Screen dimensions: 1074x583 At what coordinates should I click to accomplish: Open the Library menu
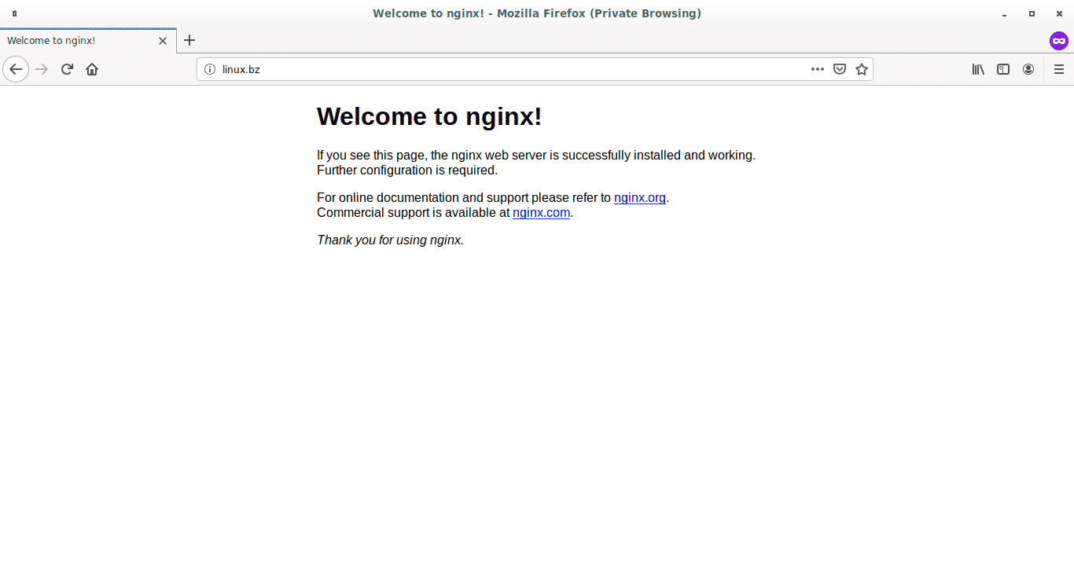978,69
